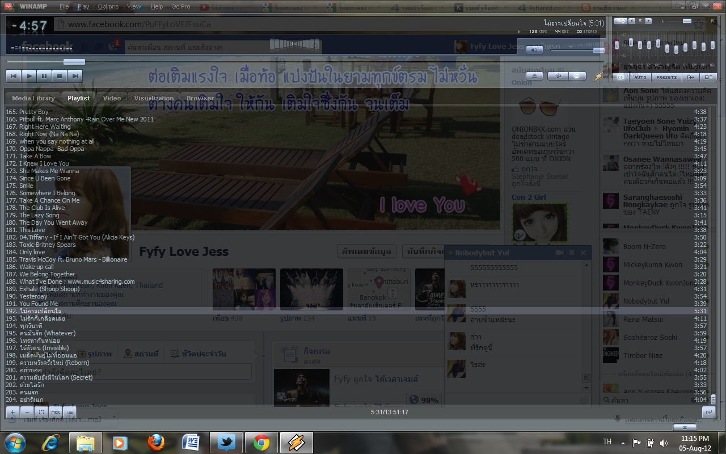
Task: Click the playlist window button at bottom right
Action: pos(709,412)
